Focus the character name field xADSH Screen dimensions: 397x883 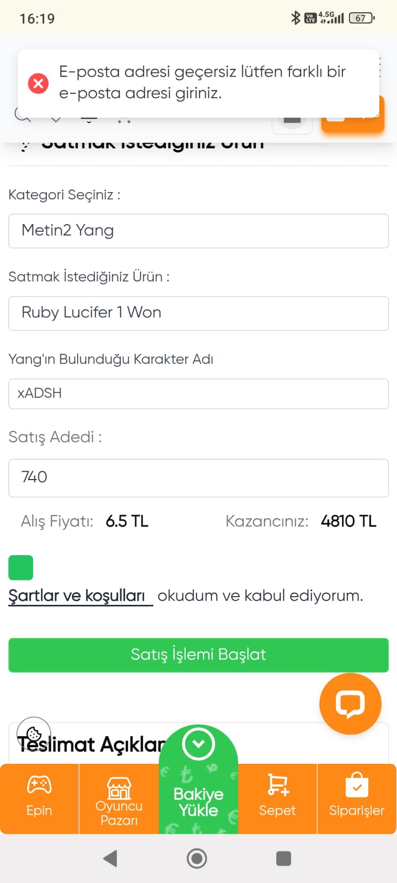click(x=198, y=393)
